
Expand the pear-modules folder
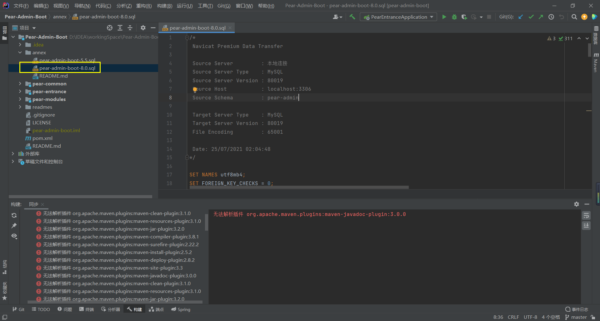20,99
